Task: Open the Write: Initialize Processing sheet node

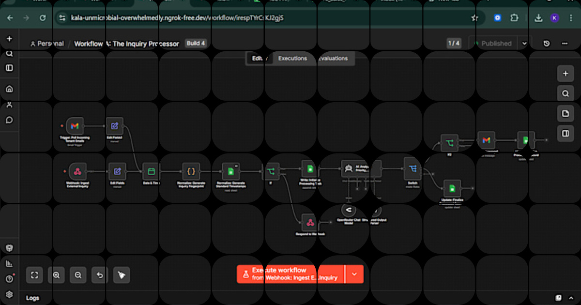Action: pos(310,168)
